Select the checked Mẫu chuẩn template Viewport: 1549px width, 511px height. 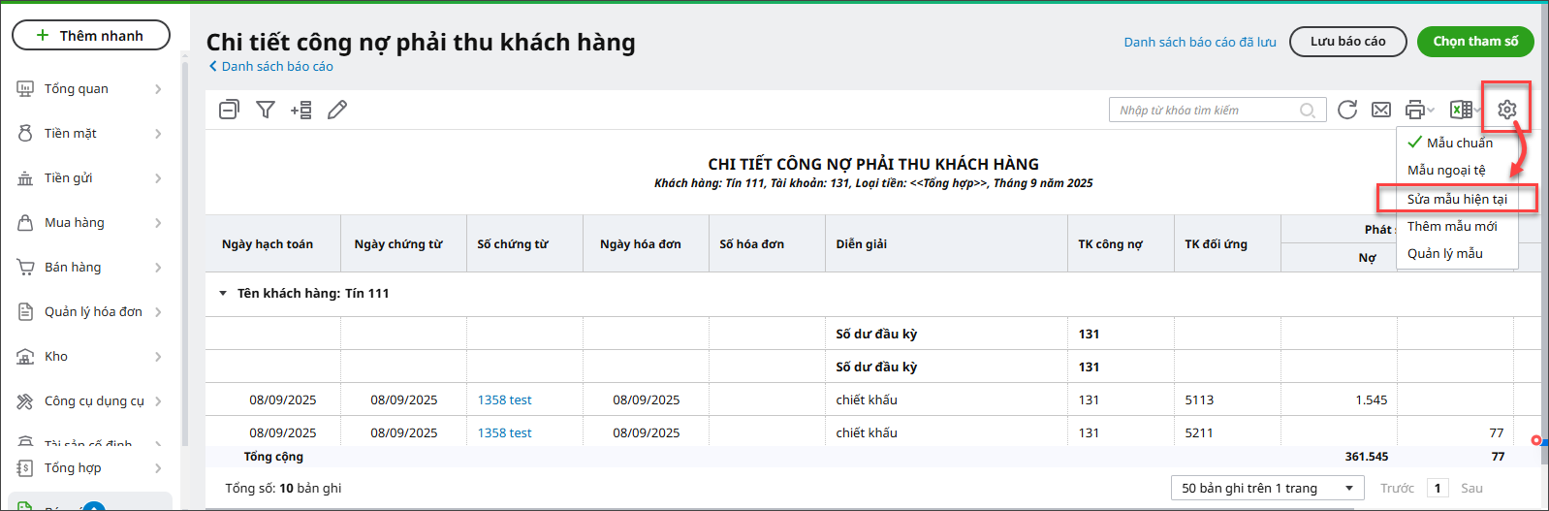click(1459, 143)
